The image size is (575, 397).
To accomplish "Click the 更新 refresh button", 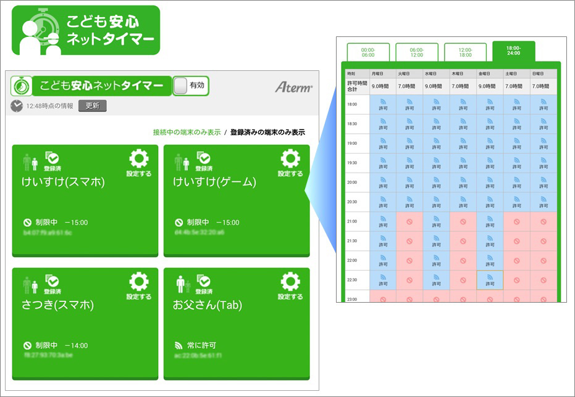I will click(93, 106).
